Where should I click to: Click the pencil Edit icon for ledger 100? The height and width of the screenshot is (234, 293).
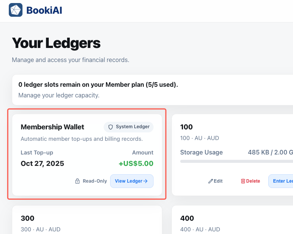pos(211,181)
